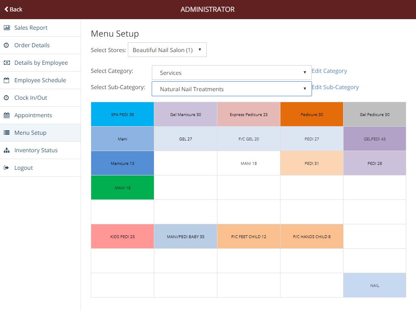
Task: Click the Select Stores label
Action: click(108, 50)
